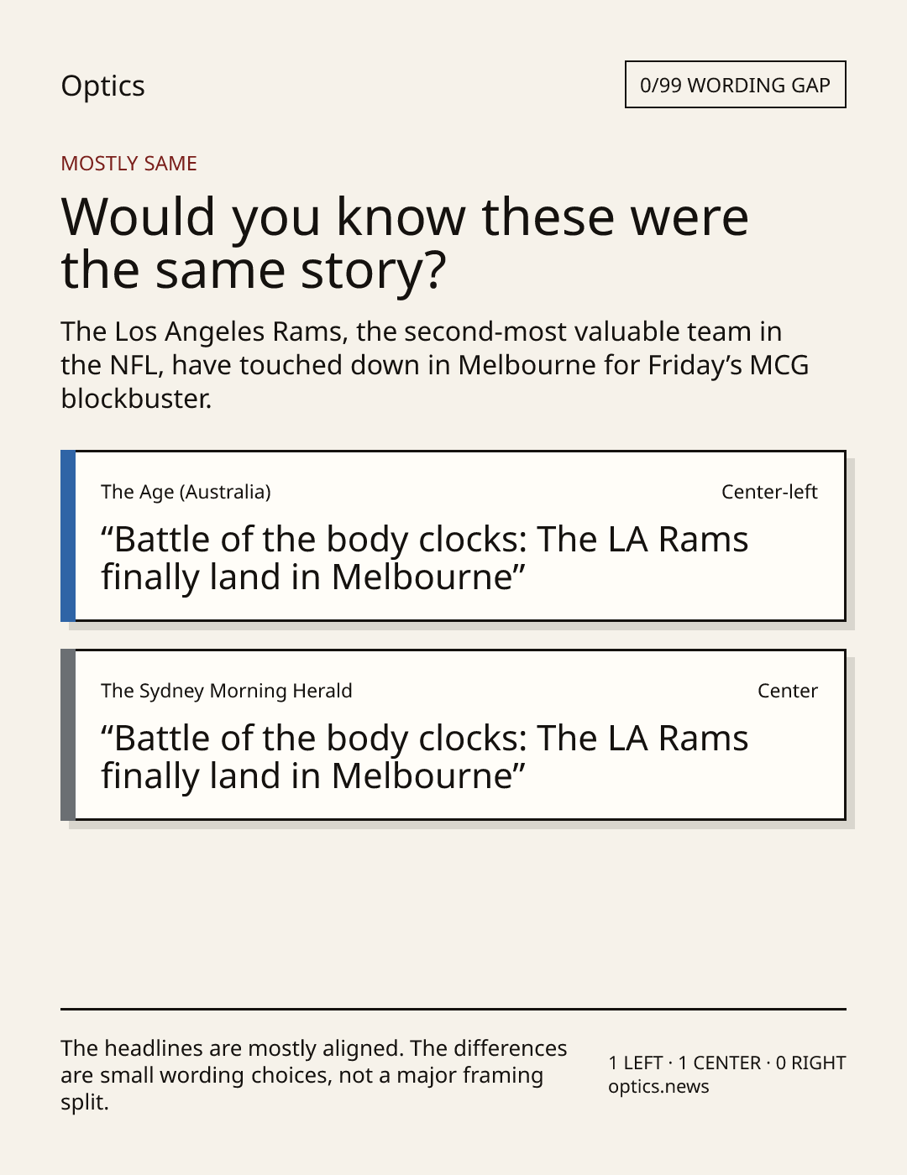Click the Los Angeles Rams summary paragraph

(x=435, y=365)
